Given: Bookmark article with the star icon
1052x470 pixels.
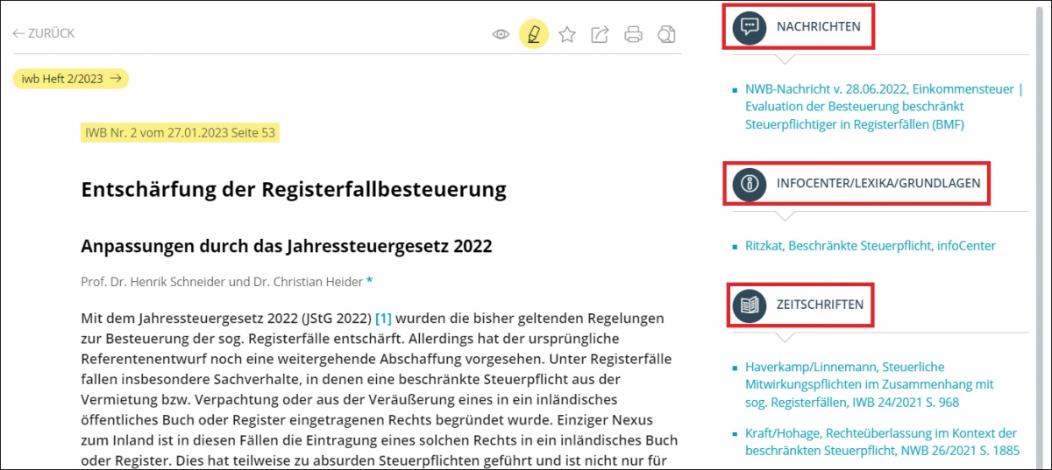Looking at the screenshot, I should tap(567, 35).
